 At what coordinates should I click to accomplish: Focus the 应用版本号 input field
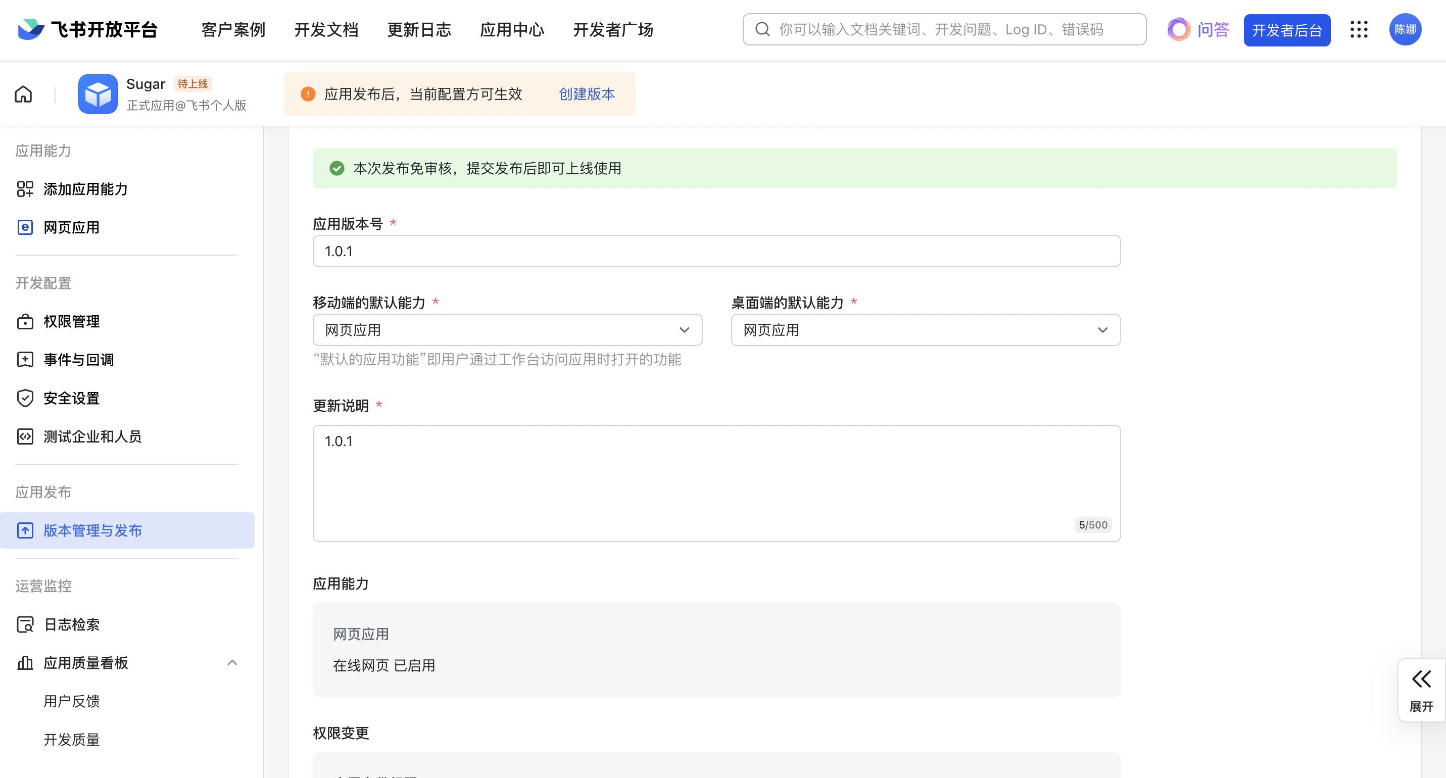(716, 251)
